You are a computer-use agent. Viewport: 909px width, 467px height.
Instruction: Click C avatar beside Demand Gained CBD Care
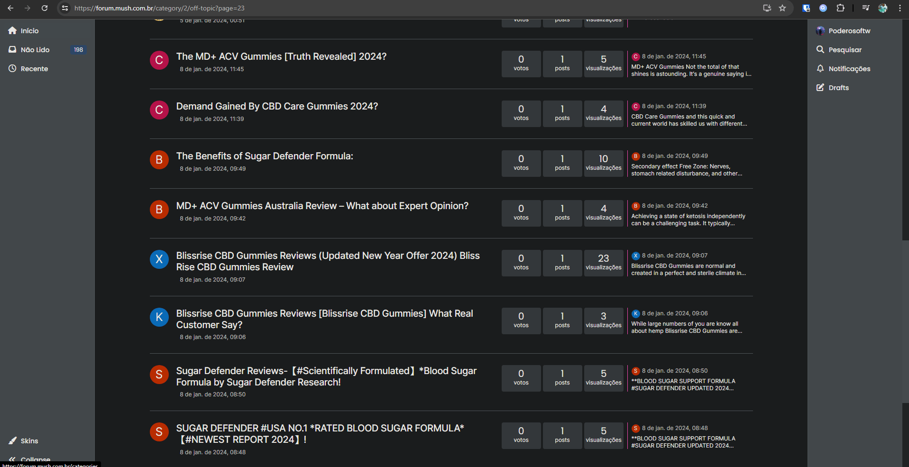click(159, 110)
